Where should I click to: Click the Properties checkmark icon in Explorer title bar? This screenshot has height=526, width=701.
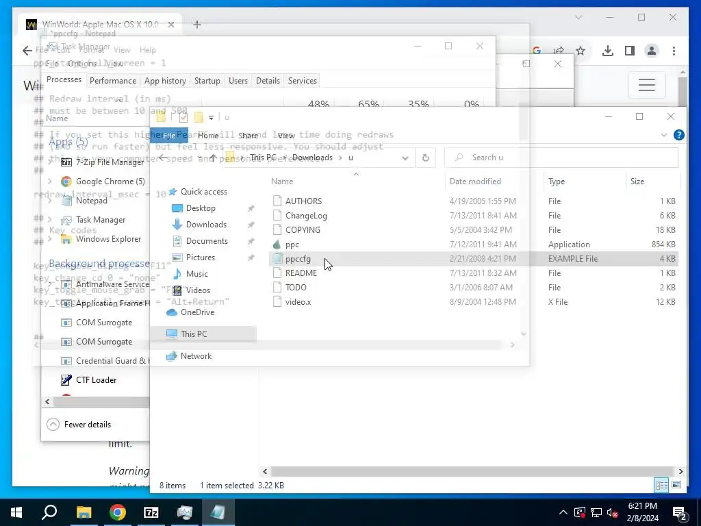183,118
